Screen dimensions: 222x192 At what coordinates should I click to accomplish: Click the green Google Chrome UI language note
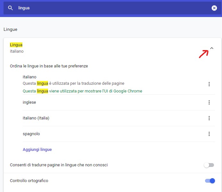tap(82, 91)
